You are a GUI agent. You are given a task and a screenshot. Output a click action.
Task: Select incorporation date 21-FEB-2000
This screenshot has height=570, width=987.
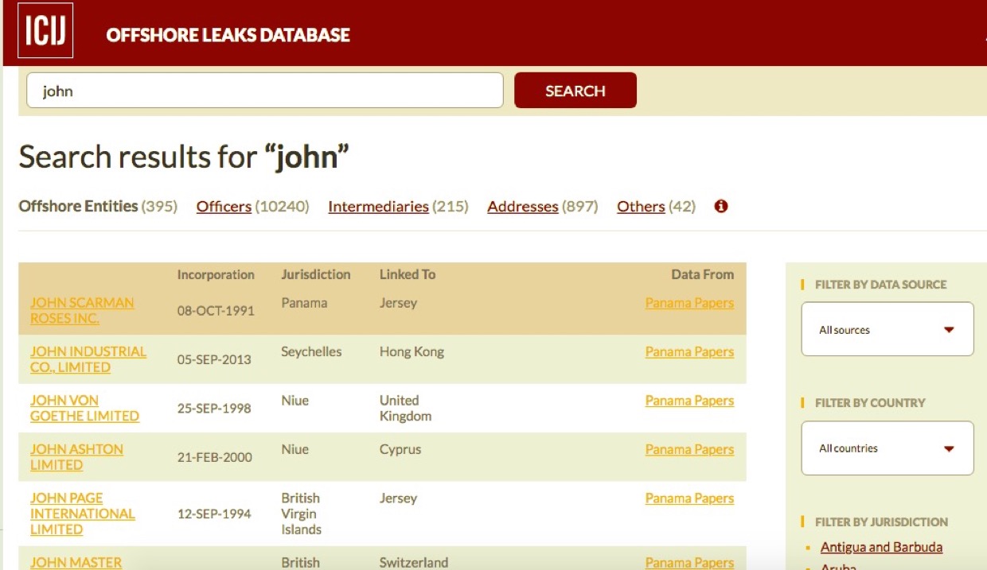coord(214,457)
